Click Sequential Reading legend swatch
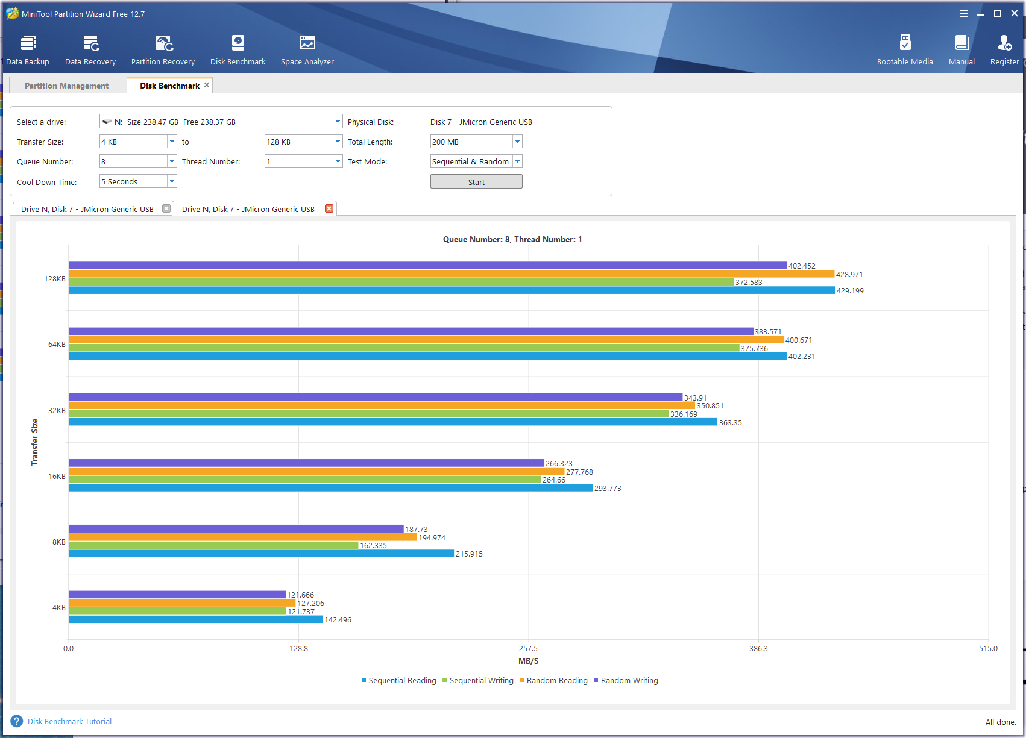This screenshot has width=1026, height=738. [364, 680]
